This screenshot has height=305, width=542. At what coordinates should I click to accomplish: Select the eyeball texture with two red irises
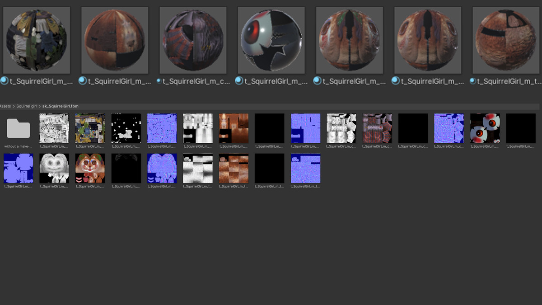tap(485, 128)
